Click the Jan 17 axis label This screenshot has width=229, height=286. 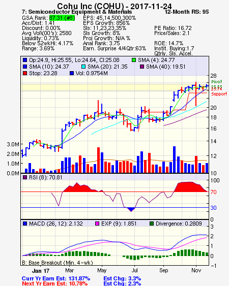(41, 271)
